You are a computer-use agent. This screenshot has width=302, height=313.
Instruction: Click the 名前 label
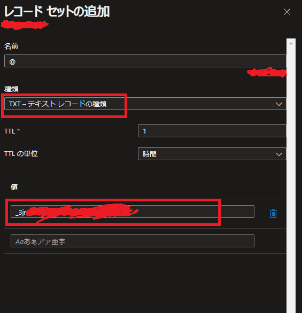(11, 46)
